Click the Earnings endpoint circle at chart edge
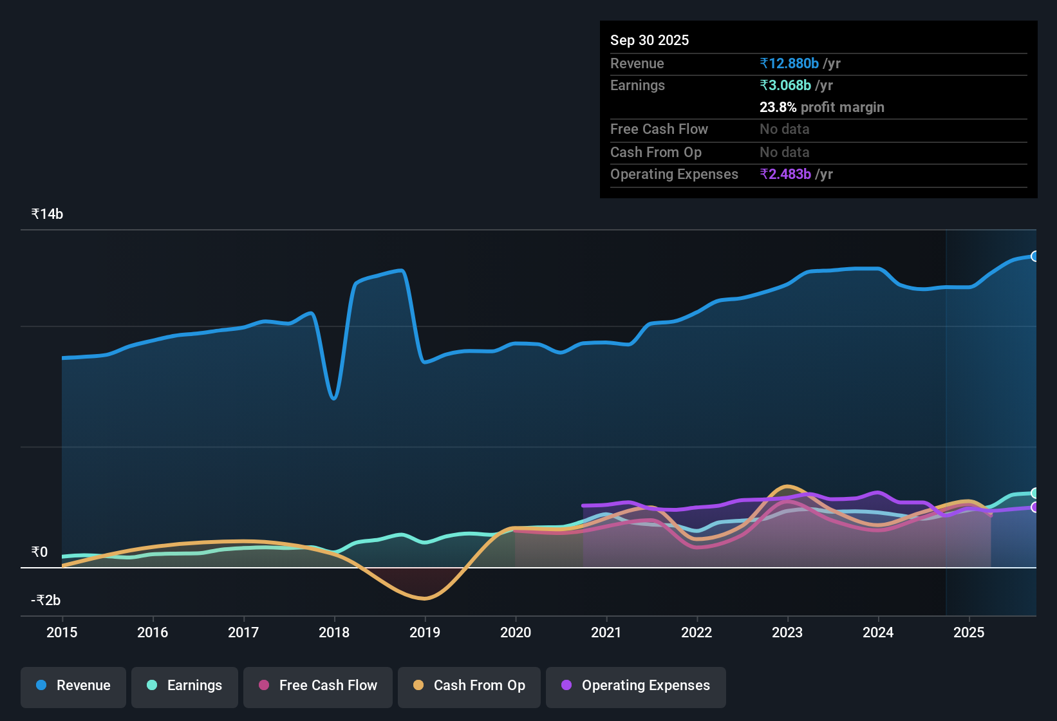 point(1035,493)
